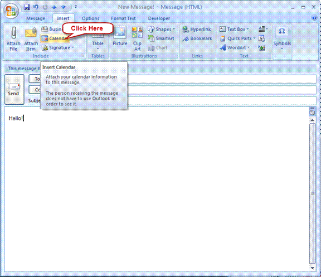Open Customize Quick Access Toolbar dropdown
This screenshot has height=277, width=321.
(76, 7)
